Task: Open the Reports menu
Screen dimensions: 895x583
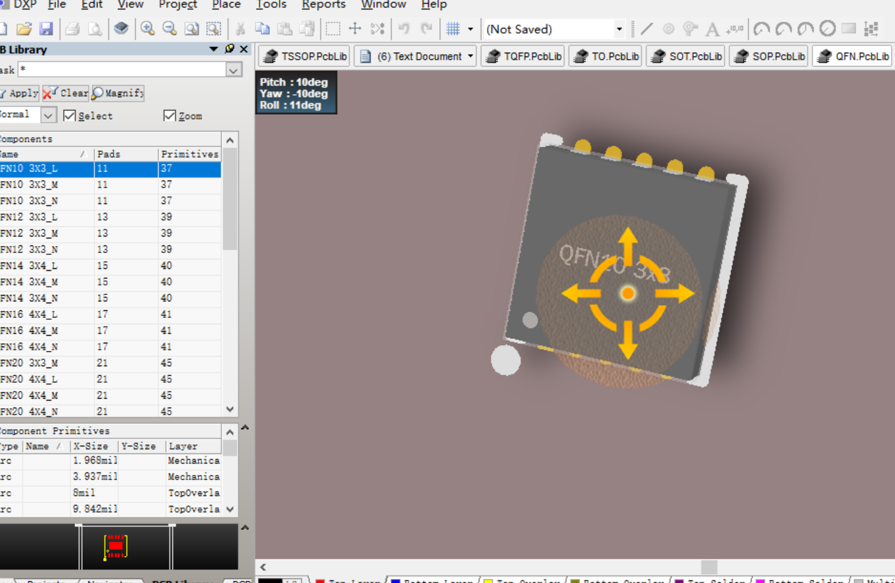Action: click(x=323, y=5)
